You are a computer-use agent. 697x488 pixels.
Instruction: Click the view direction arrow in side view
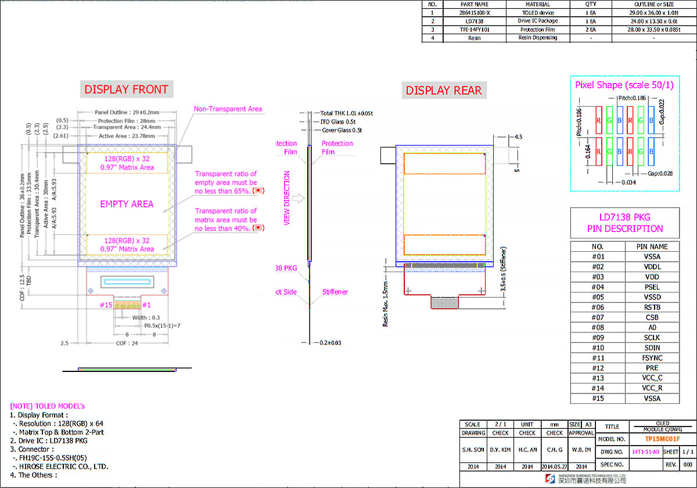[299, 199]
